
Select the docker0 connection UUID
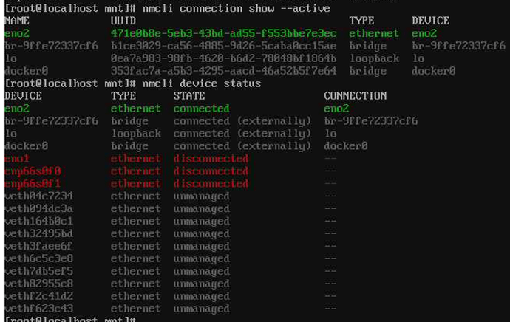click(x=223, y=71)
